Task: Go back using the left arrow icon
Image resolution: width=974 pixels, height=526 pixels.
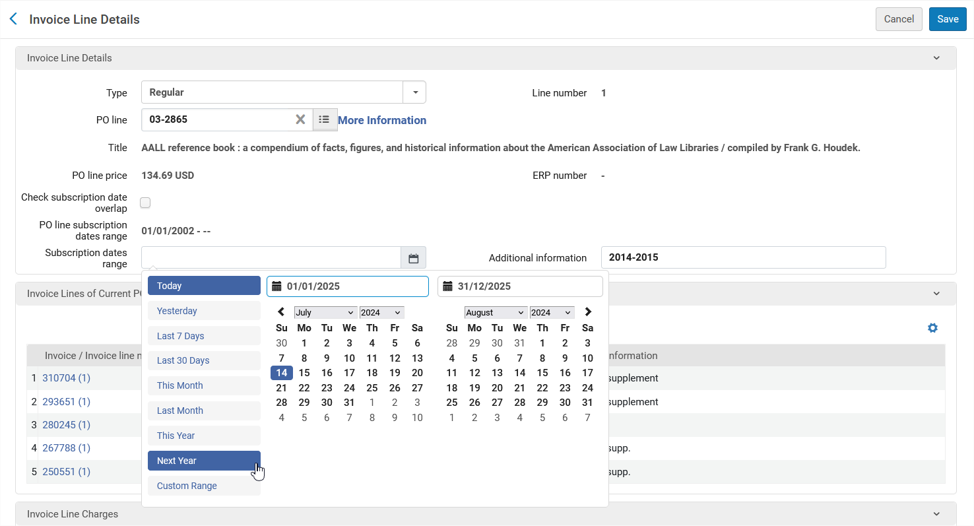Action: click(13, 19)
